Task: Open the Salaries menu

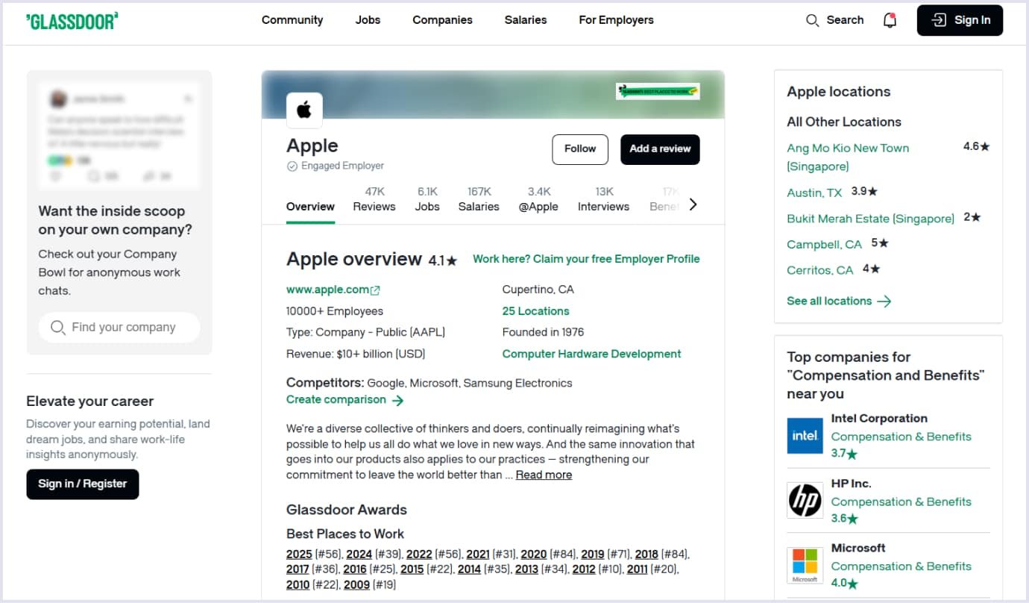Action: click(x=526, y=20)
